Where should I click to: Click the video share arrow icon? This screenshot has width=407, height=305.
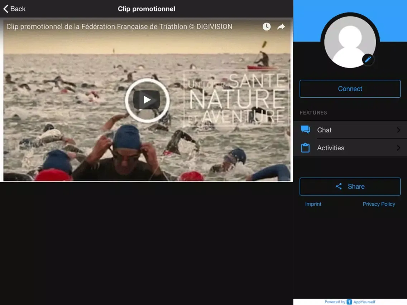[x=281, y=26]
